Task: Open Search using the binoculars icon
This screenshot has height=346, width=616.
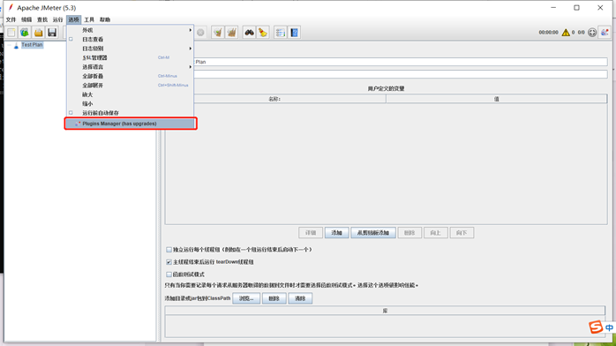Action: tap(249, 33)
